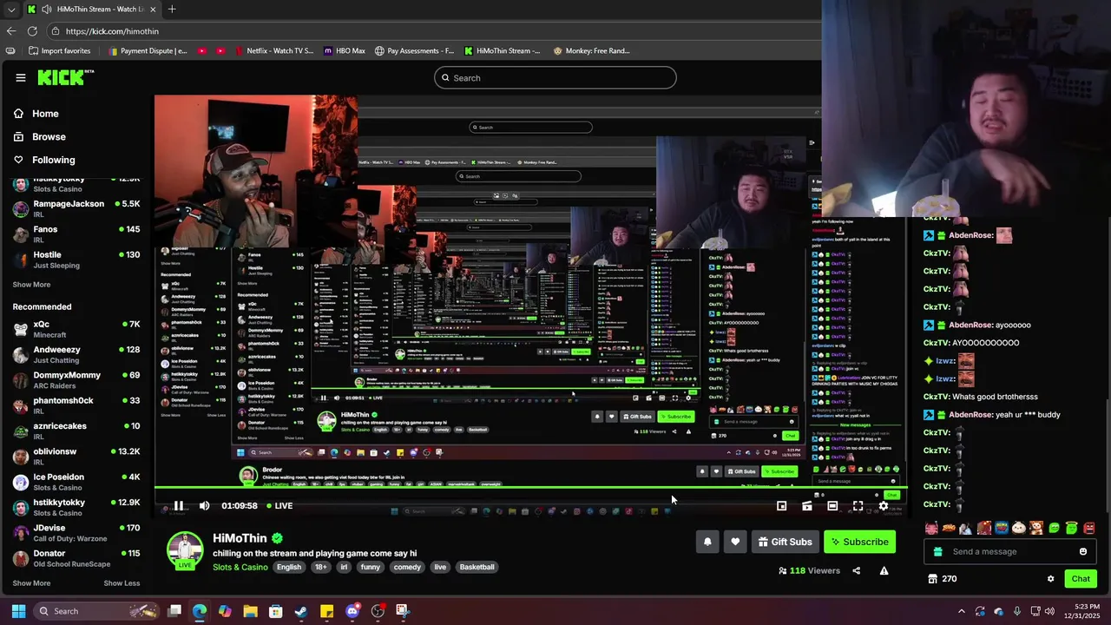Image resolution: width=1111 pixels, height=625 pixels.
Task: Report the stream via warning icon
Action: pyautogui.click(x=884, y=570)
